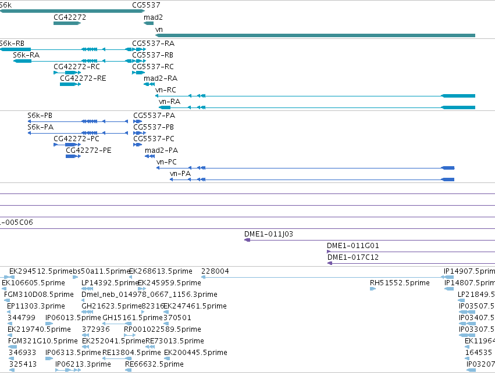Click the Dmel_neb_014978_0667_1156.3prime label
The height and width of the screenshot is (373, 495).
click(149, 295)
